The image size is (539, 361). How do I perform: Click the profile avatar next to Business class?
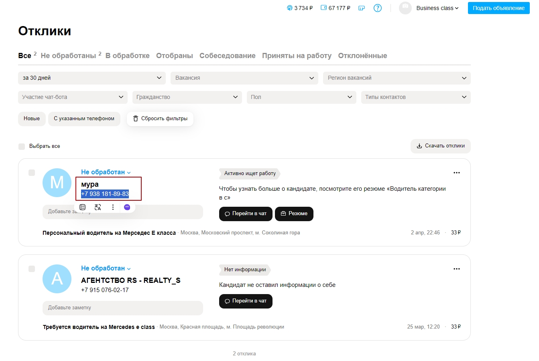(405, 8)
